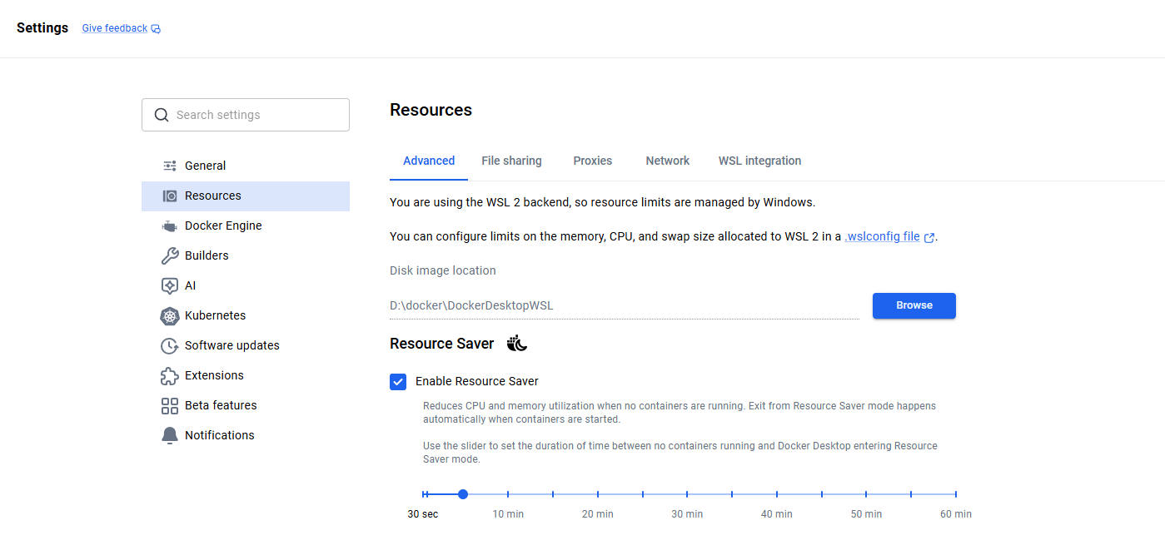The height and width of the screenshot is (560, 1165).
Task: Click the Resource Saver slider handle
Action: [x=463, y=494]
